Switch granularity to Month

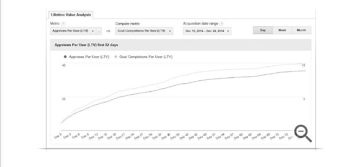tap(302, 30)
